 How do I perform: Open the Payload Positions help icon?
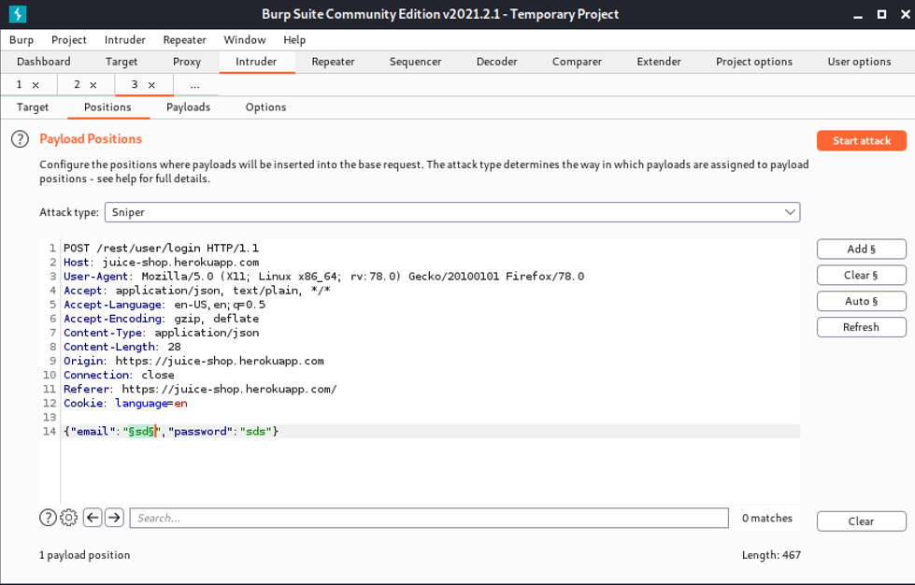click(x=20, y=139)
